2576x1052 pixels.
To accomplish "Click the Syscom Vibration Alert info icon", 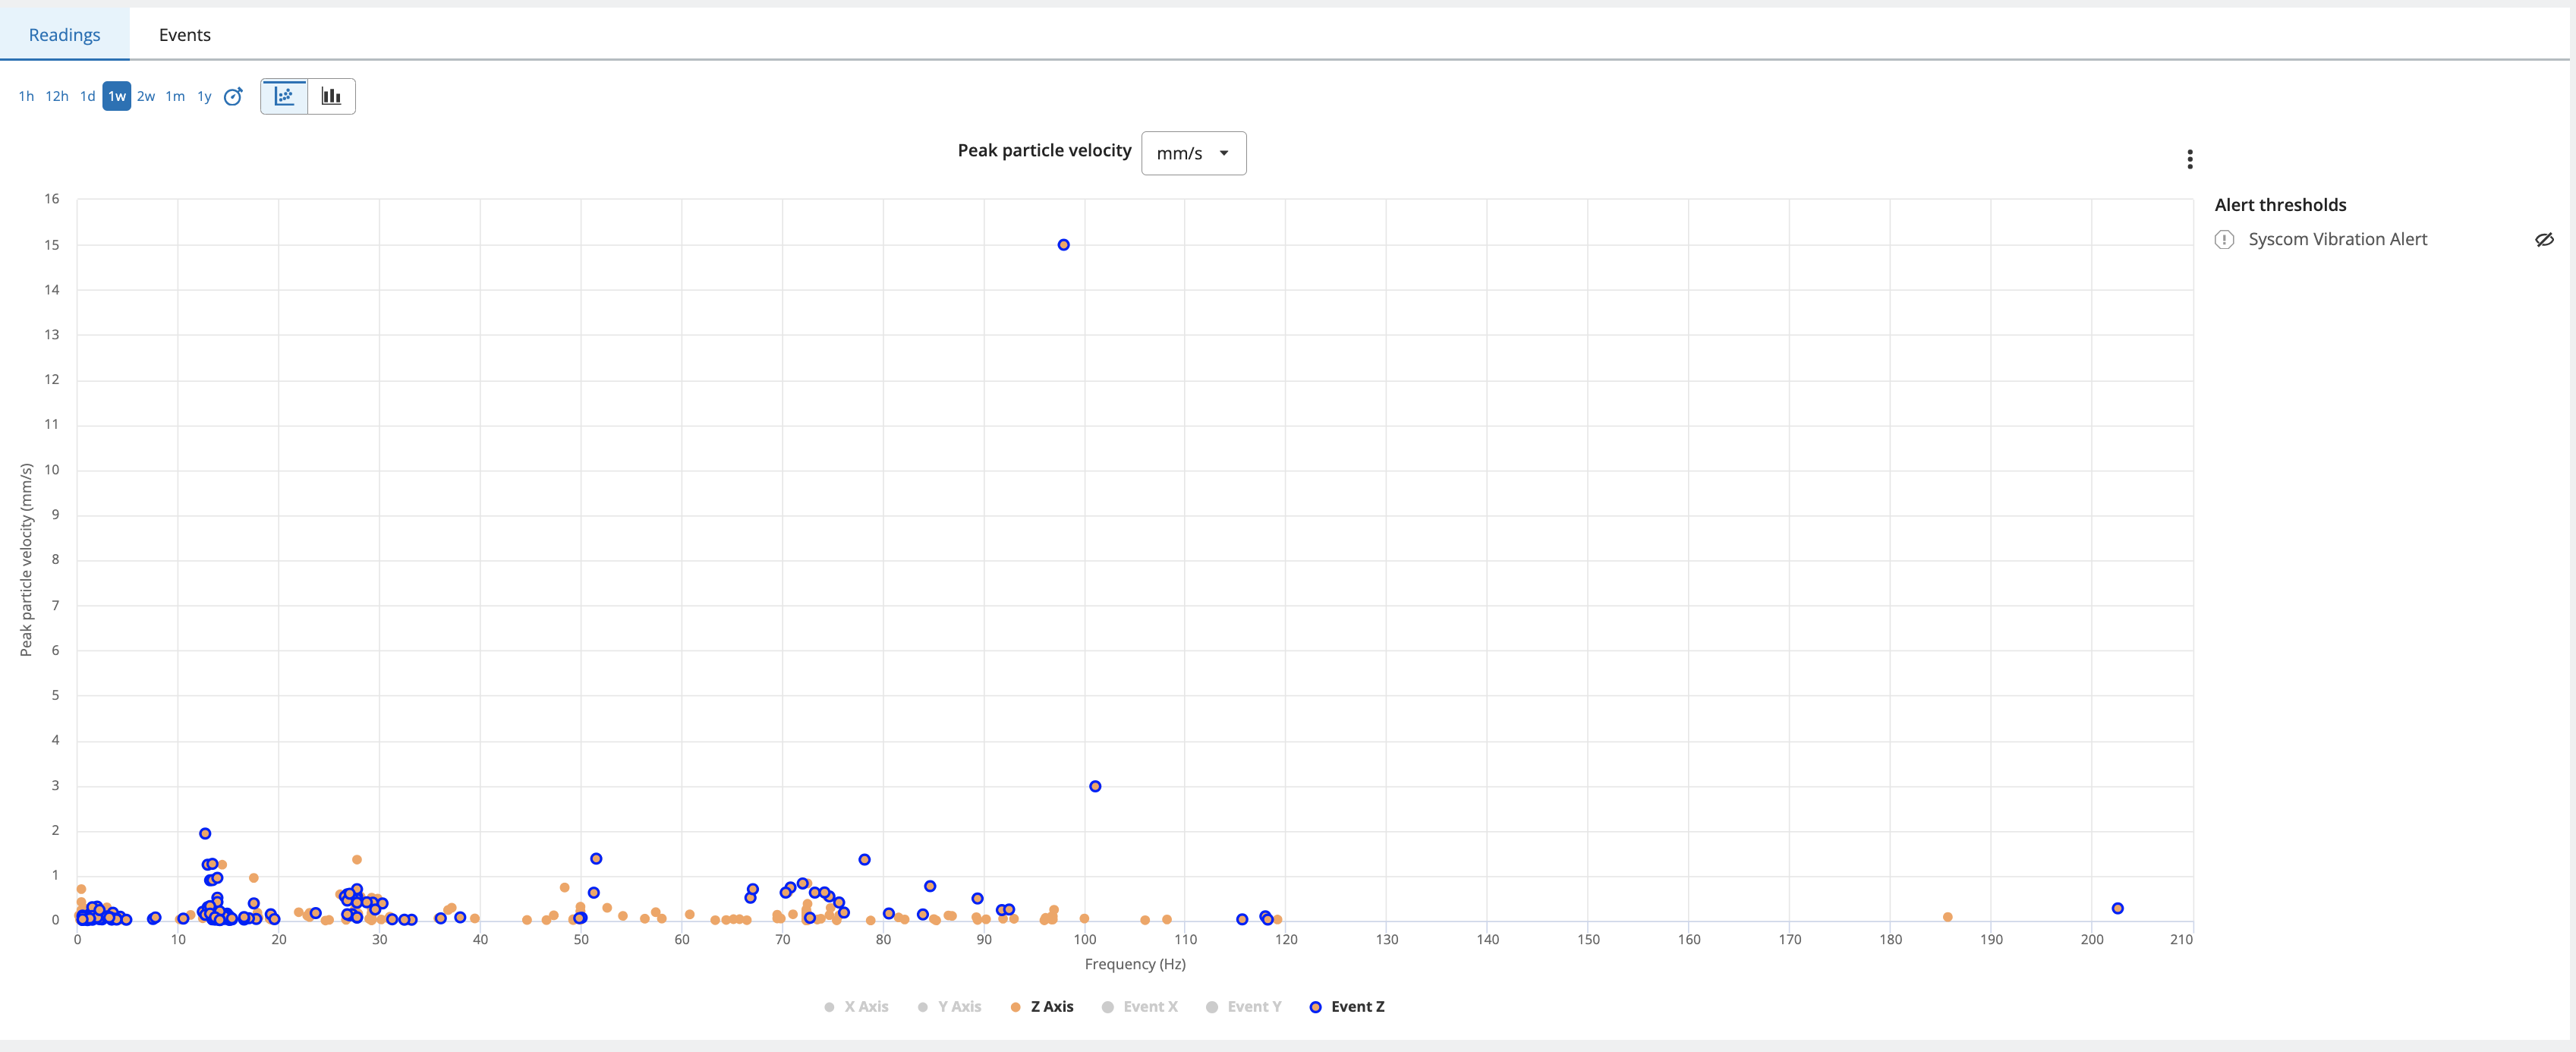I will 2224,240.
